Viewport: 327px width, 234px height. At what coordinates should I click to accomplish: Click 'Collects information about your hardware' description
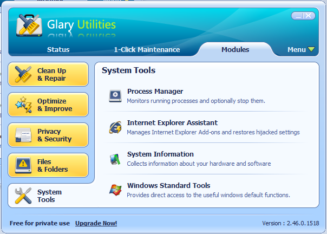[199, 164]
